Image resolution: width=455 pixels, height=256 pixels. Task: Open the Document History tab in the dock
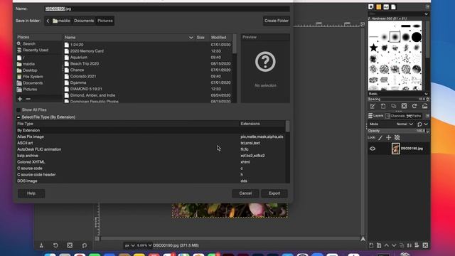pyautogui.click(x=393, y=7)
